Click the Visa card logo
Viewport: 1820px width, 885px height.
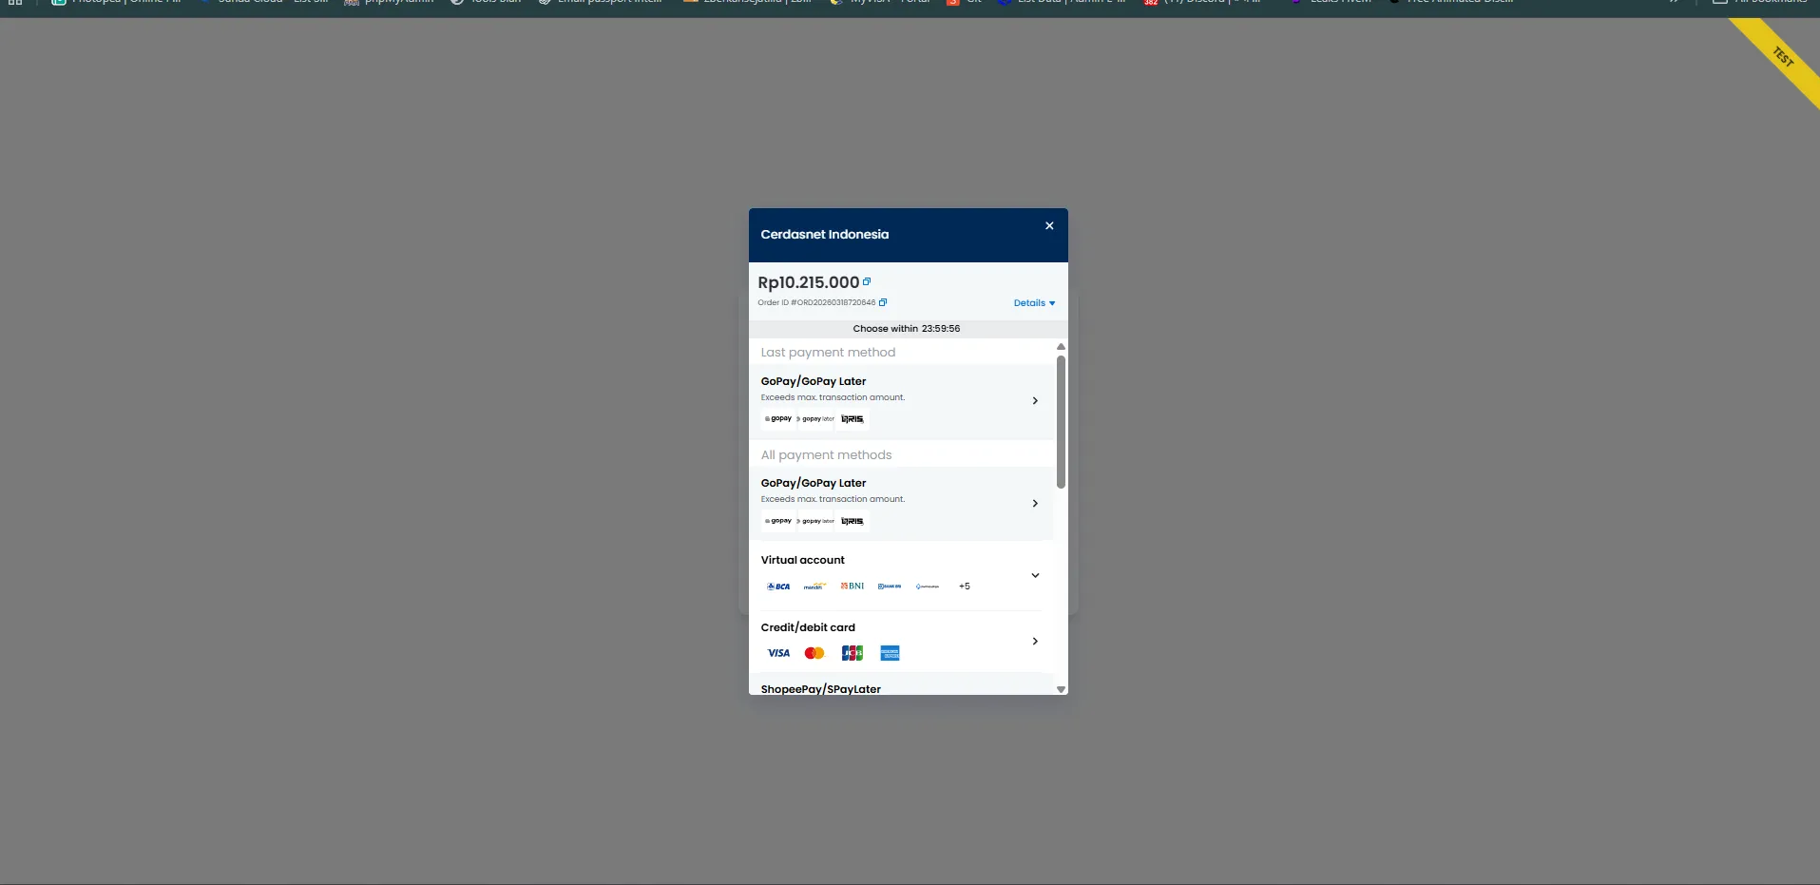point(778,653)
